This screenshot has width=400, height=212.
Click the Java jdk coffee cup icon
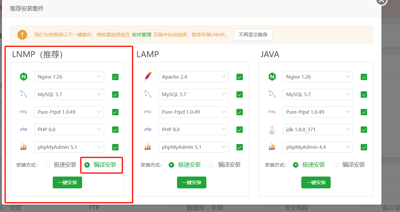pos(272,130)
